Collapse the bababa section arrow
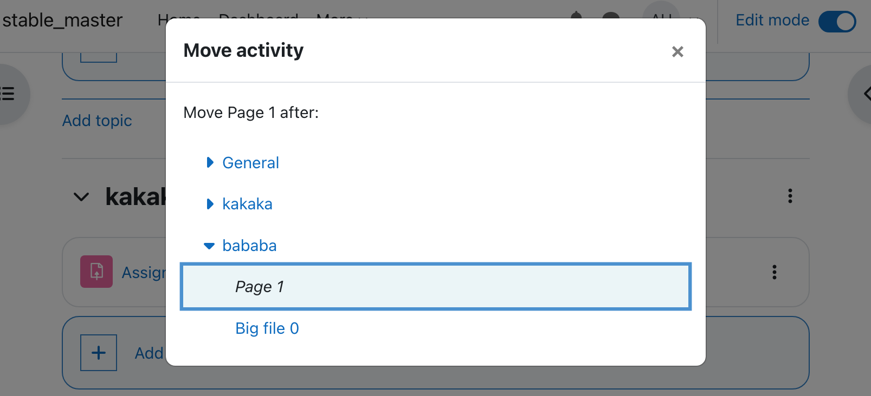Image resolution: width=871 pixels, height=396 pixels. (x=209, y=246)
